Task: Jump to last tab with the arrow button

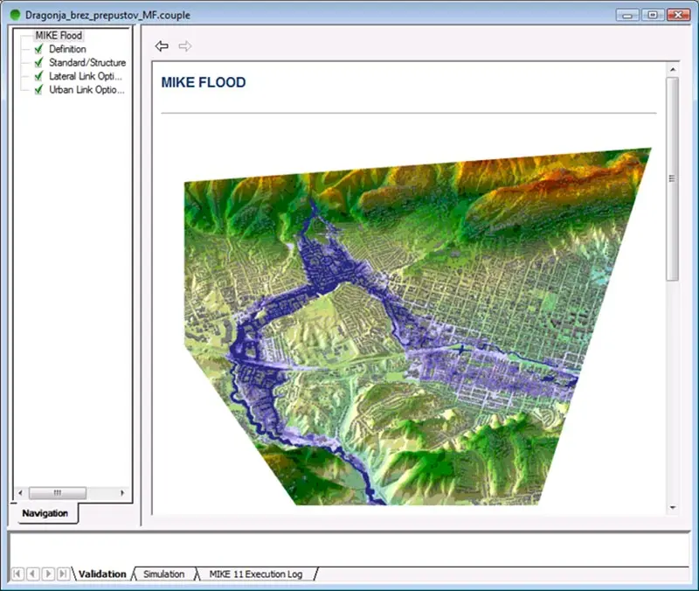Action: point(63,574)
